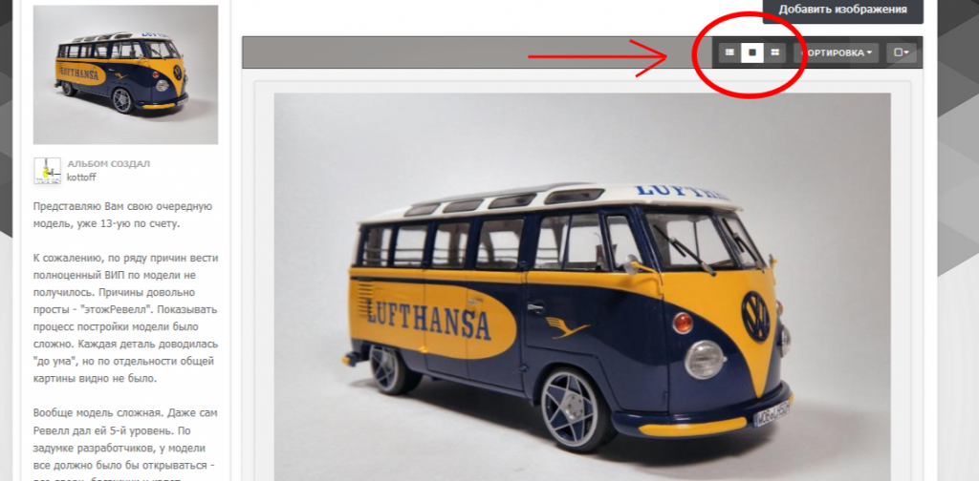Tick the square checkbox in gallery toolbar
Screen dimensions: 979x481
click(898, 52)
